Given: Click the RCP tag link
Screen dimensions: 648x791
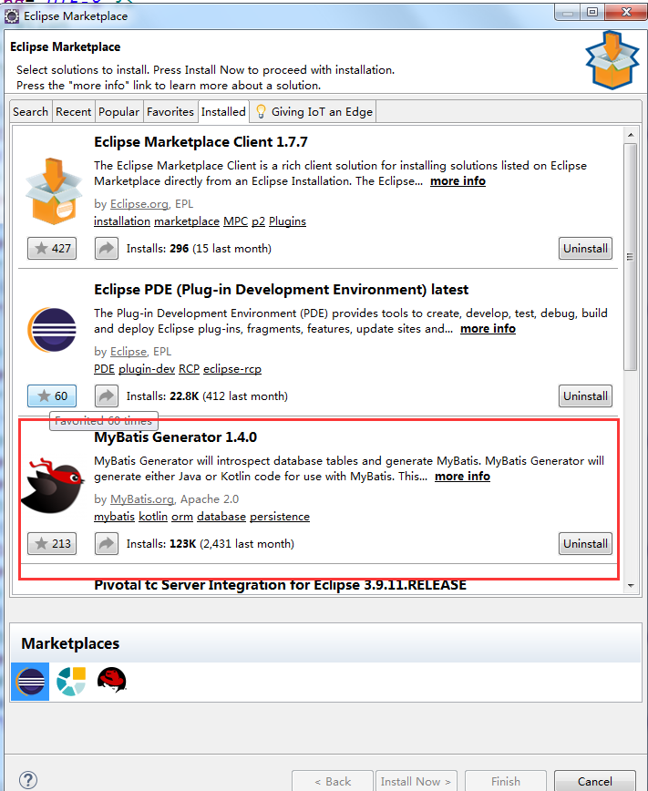Looking at the screenshot, I should pos(190,369).
